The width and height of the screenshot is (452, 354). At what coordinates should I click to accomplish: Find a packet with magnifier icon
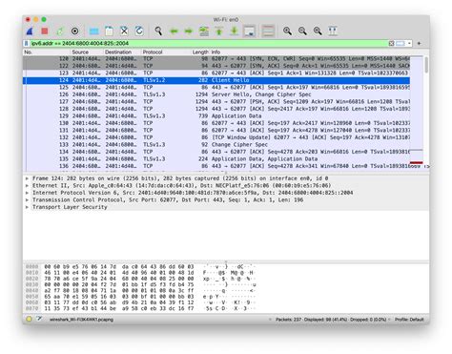pyautogui.click(x=158, y=31)
